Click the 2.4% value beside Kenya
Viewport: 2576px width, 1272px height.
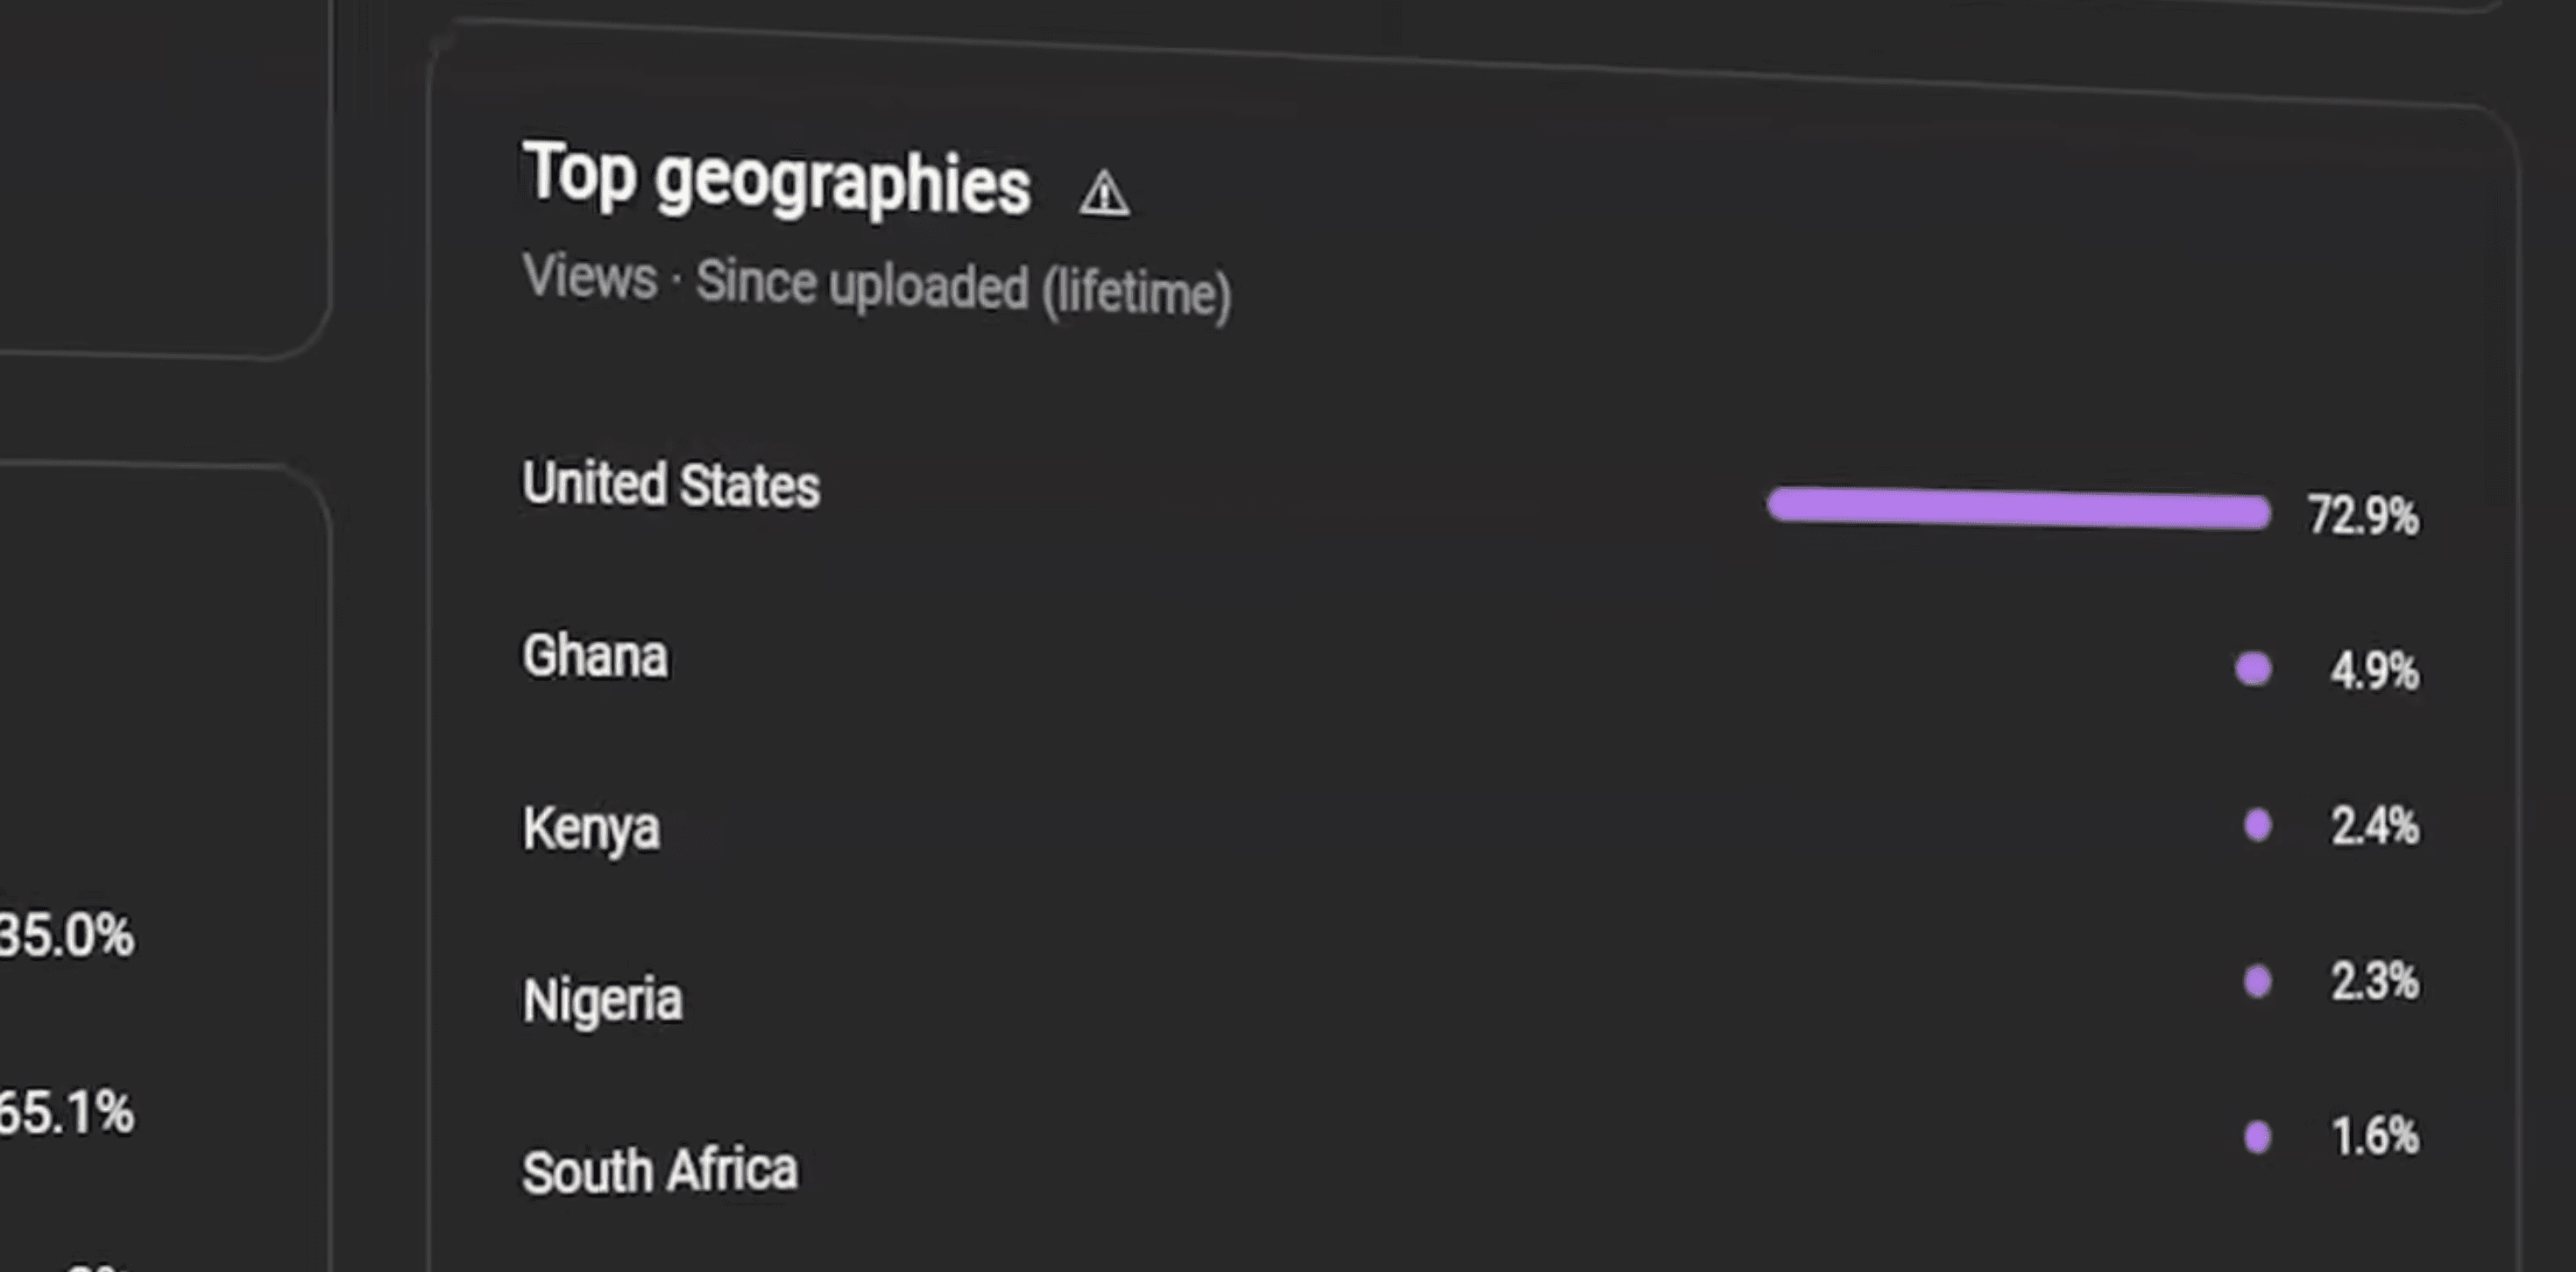tap(2377, 825)
